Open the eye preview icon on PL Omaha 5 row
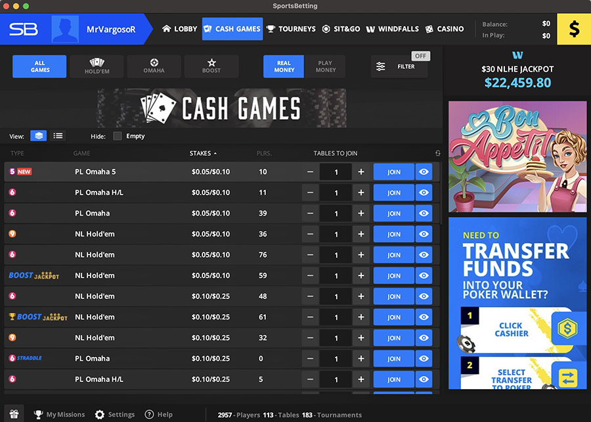 [x=424, y=172]
